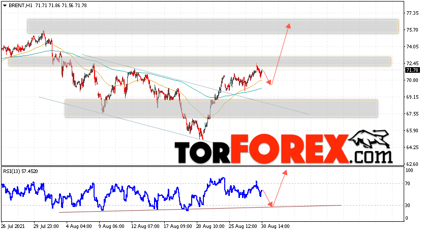This screenshot has height=232, width=424.
Task: Click the RSI 30 level label
Action: coord(408,206)
